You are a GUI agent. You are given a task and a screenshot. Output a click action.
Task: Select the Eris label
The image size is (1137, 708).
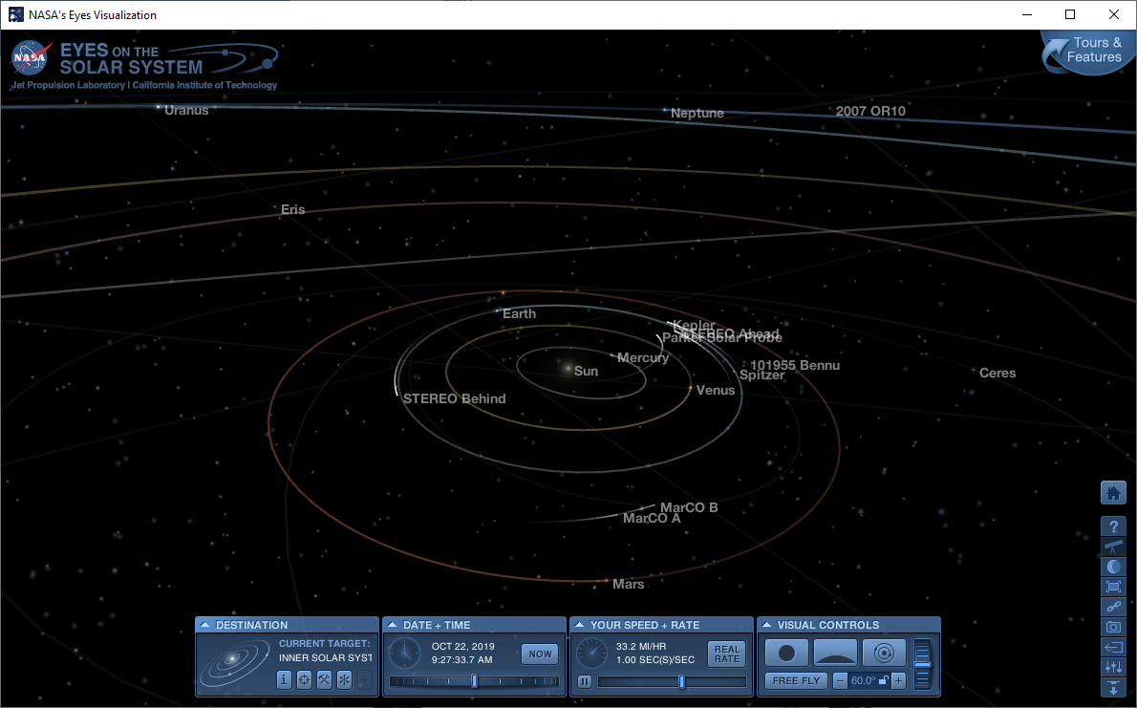[x=293, y=209]
